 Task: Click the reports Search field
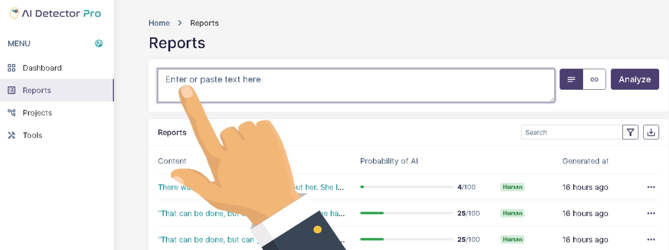(572, 132)
